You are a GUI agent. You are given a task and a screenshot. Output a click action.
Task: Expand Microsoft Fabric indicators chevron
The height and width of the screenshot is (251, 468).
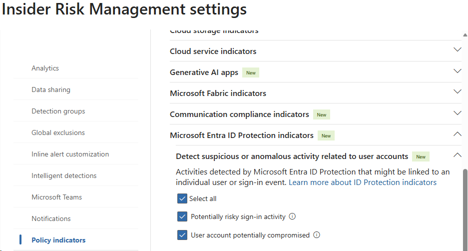pyautogui.click(x=457, y=92)
